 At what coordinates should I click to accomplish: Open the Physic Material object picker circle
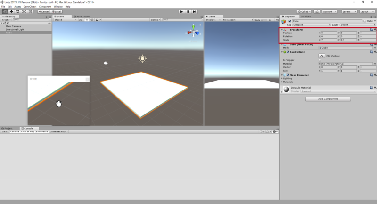point(375,64)
